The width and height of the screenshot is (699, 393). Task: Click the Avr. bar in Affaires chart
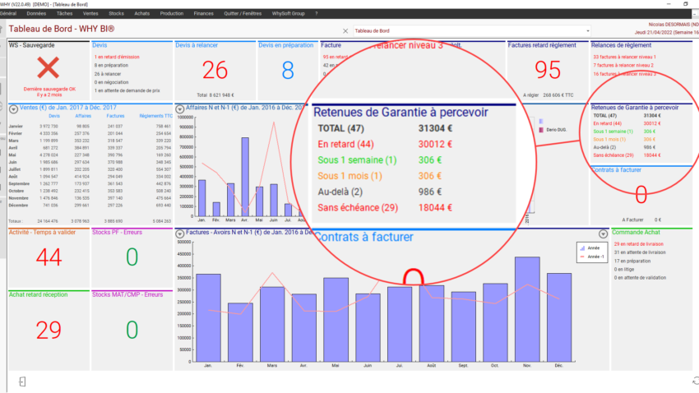point(245,177)
